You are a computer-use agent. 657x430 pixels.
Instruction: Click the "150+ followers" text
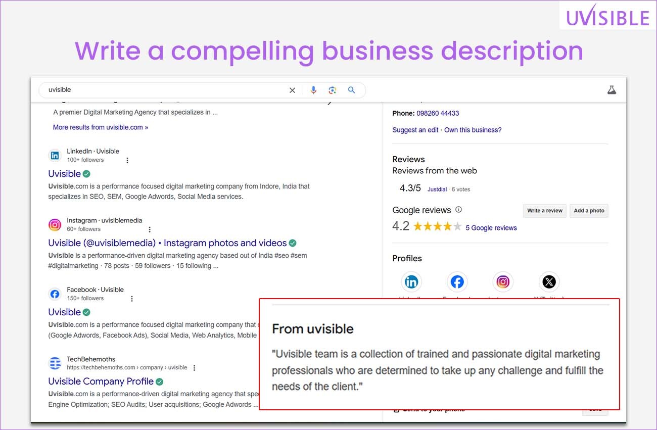[x=85, y=299]
